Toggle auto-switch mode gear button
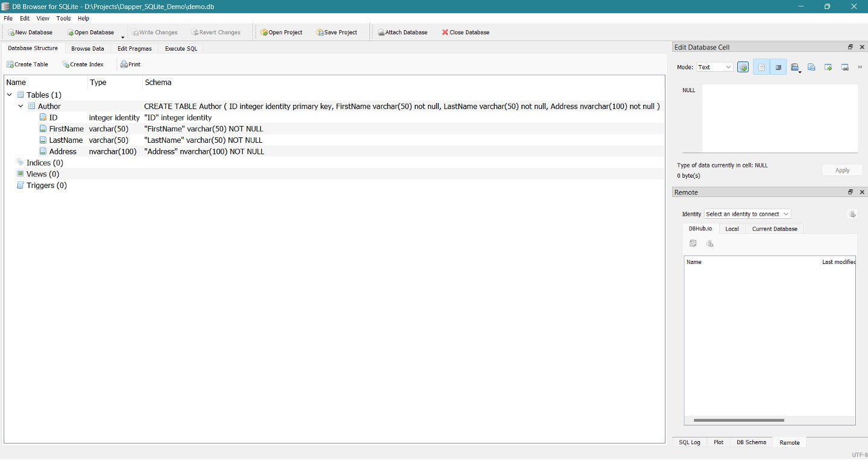This screenshot has width=868, height=461. (743, 67)
